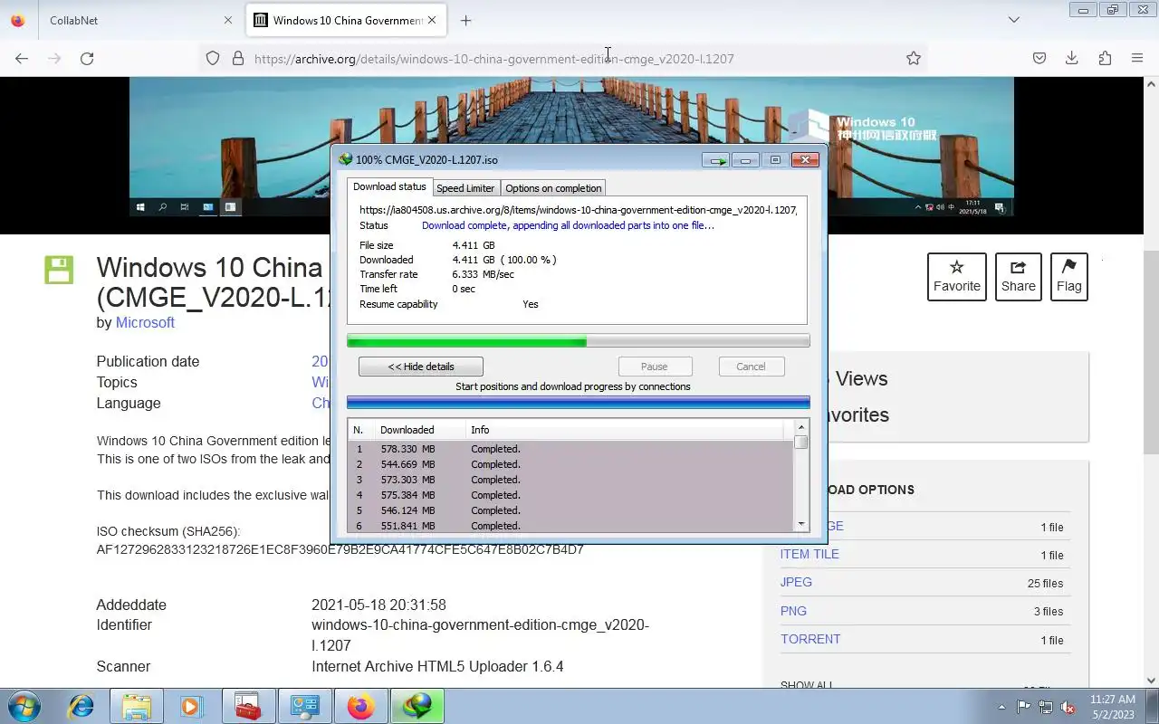1159x724 pixels.
Task: Bookmark this page with the star icon
Action: (914, 58)
